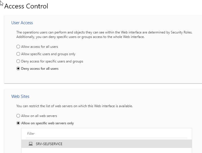Viewport: 202px width, 153px height.
Task: Click the 'Allow access for all users' label text
Action: pos(40,47)
